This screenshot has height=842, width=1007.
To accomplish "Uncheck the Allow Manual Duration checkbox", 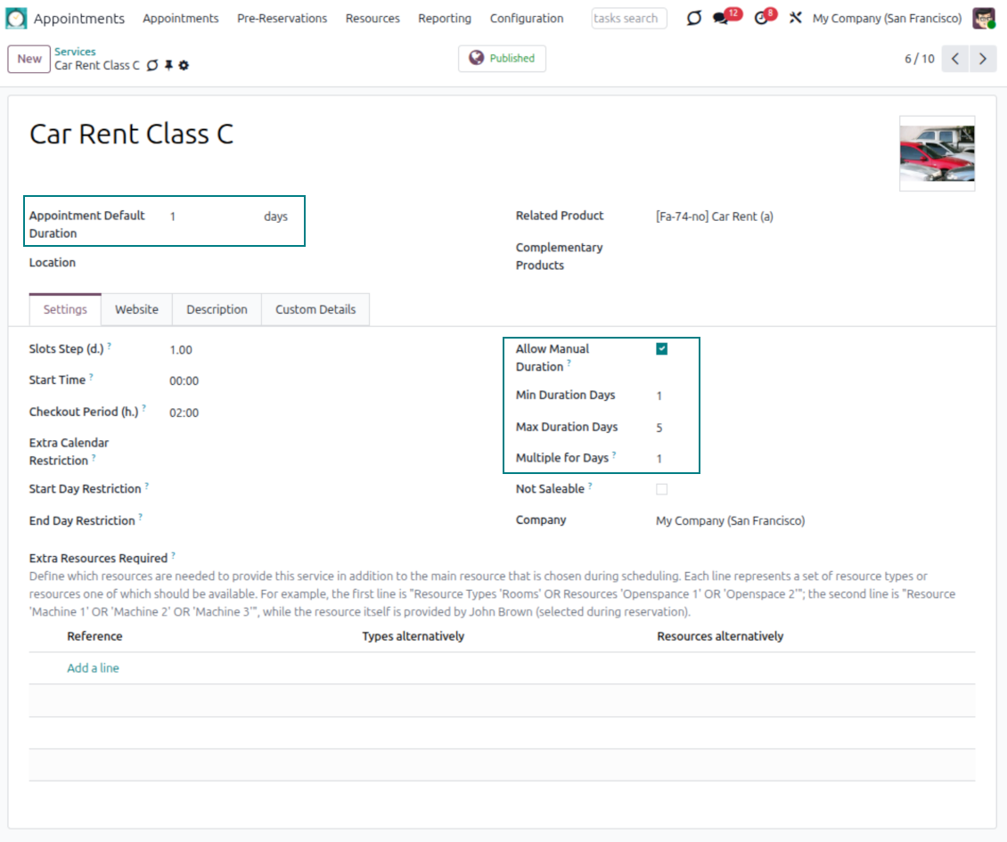I will pyautogui.click(x=661, y=349).
